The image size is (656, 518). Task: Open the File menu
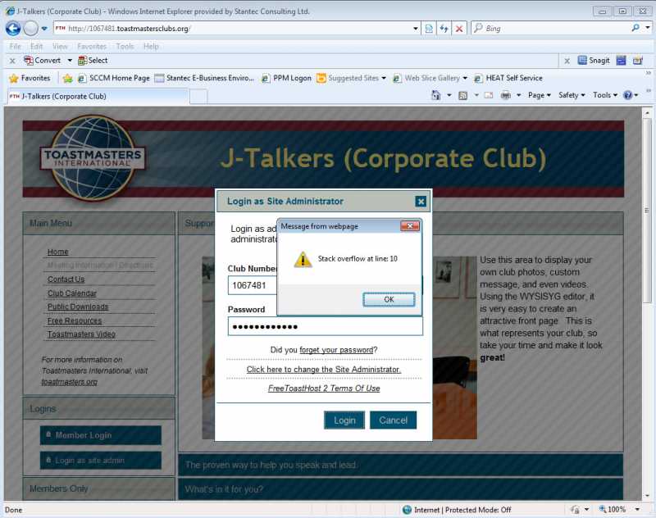pyautogui.click(x=15, y=47)
